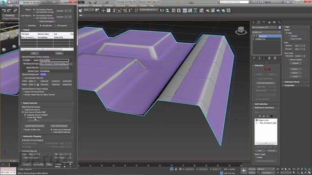This screenshot has width=312, height=175.
Task: Open the Customize menu
Action: (x=120, y=6)
